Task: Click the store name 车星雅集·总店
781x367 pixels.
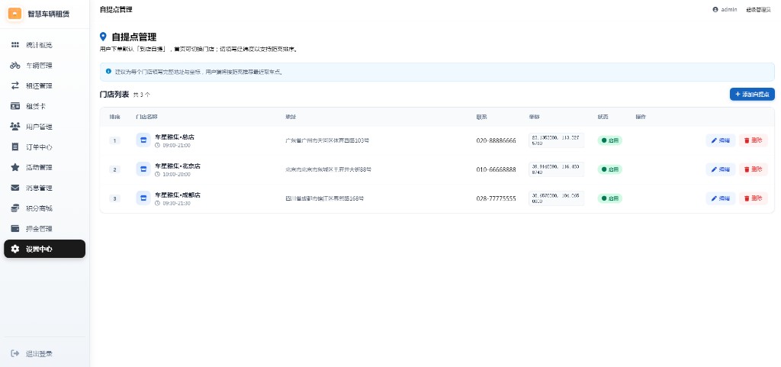Action: [175, 137]
